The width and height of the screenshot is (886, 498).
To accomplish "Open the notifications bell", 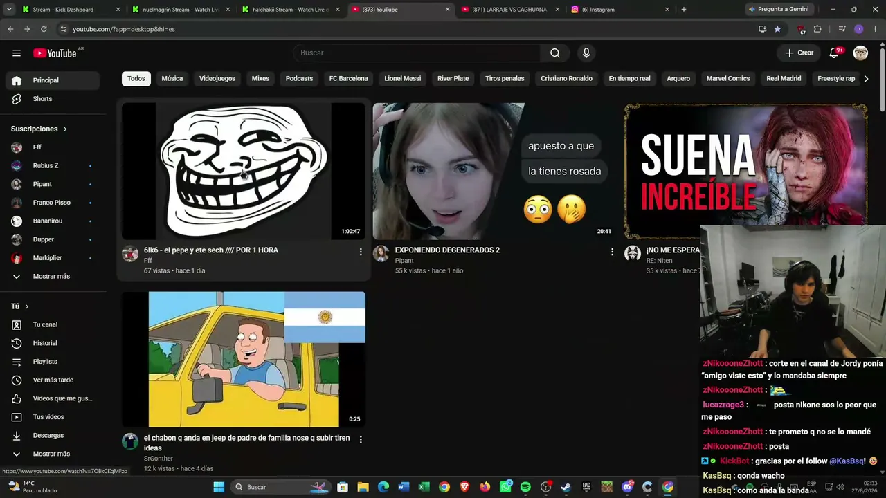I will 835,53.
